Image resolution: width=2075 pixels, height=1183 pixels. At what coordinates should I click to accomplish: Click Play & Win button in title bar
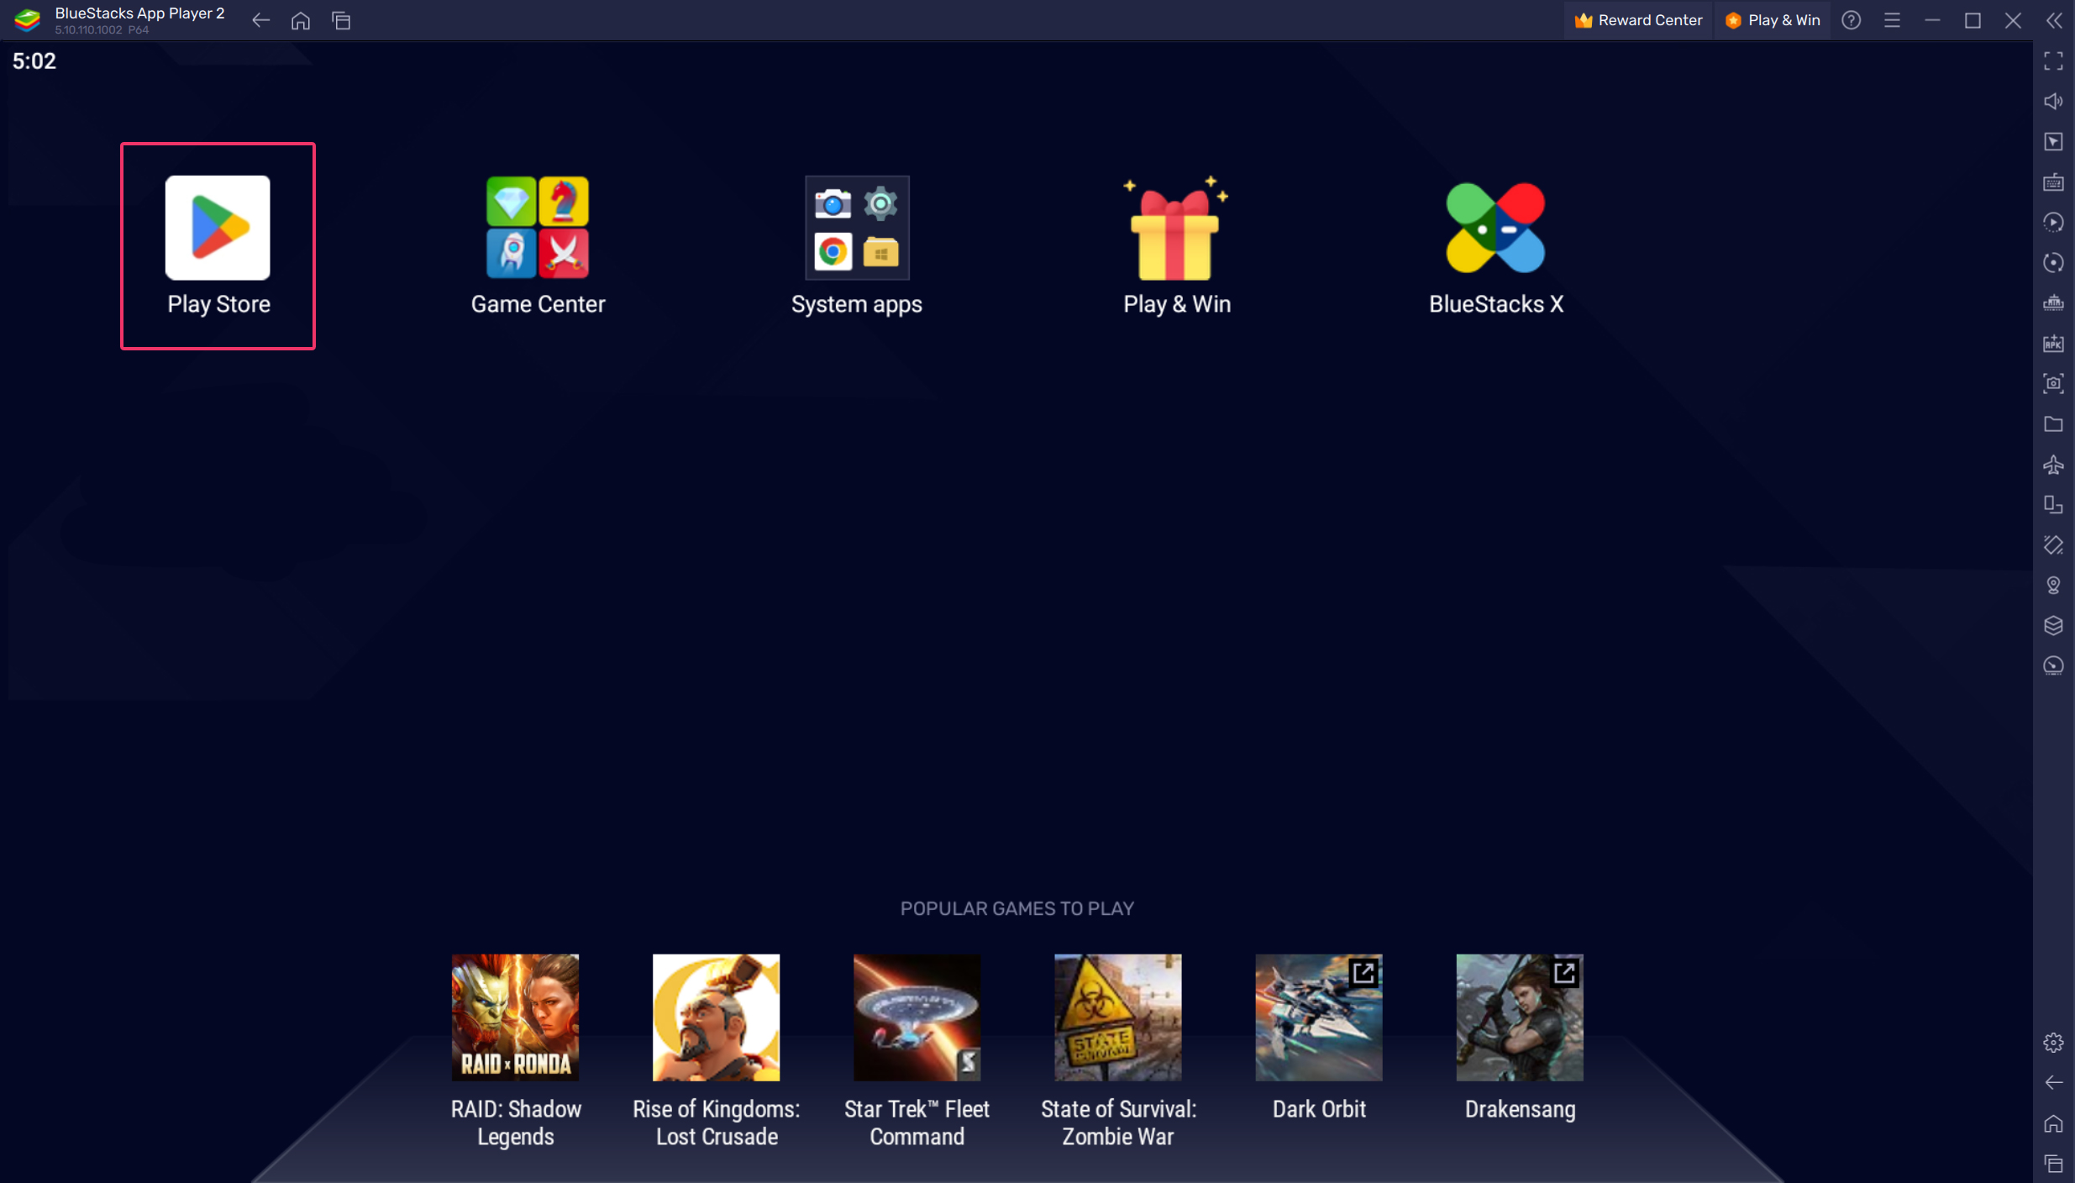click(1773, 20)
